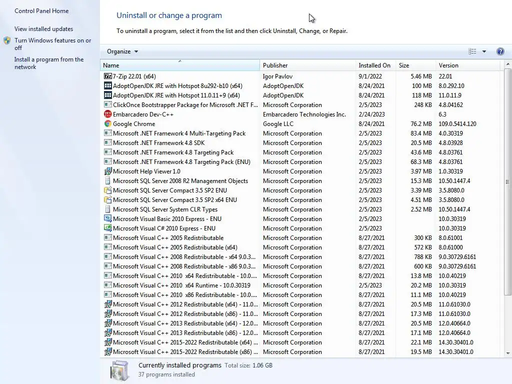
Task: Sort list by Name column header
Action: click(x=180, y=65)
